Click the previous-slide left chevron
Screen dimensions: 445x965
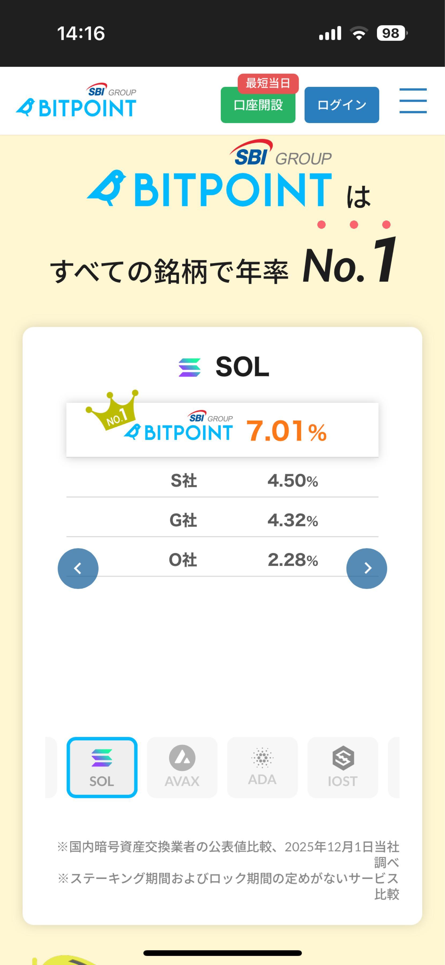[x=78, y=568]
